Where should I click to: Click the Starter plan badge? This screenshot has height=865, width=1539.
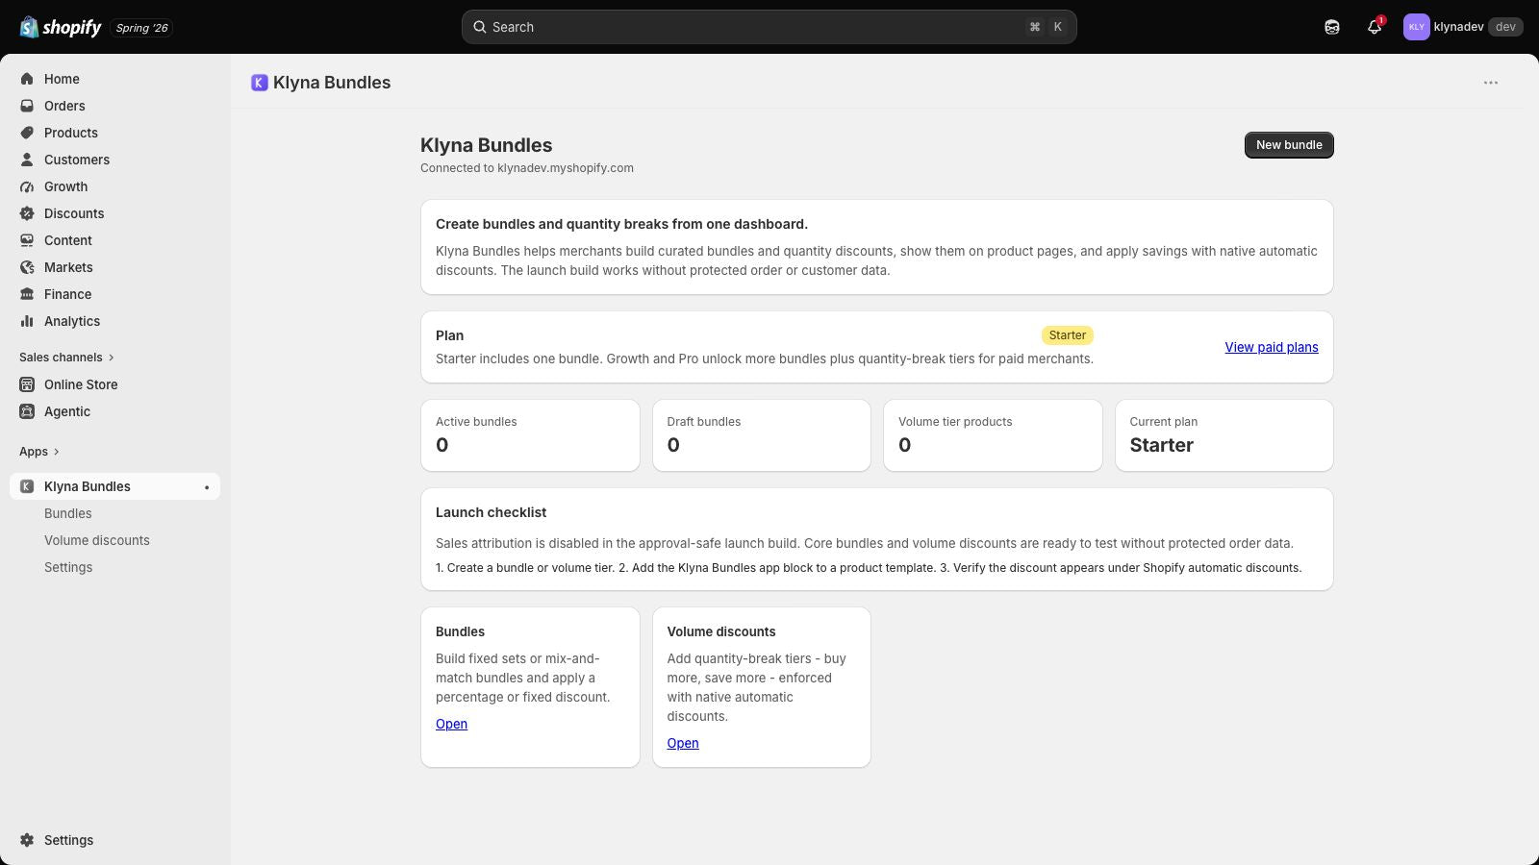pyautogui.click(x=1068, y=335)
